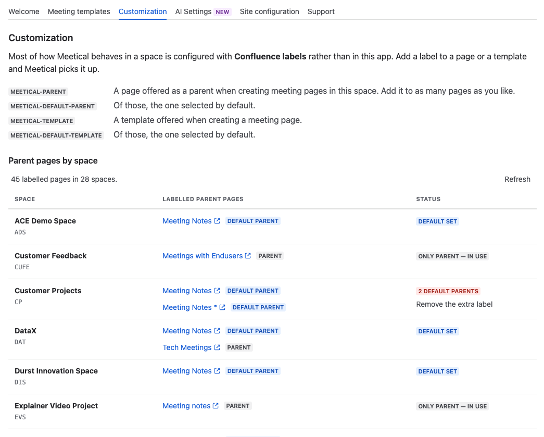Click the STATUS column header
The image size is (544, 437).
428,199
